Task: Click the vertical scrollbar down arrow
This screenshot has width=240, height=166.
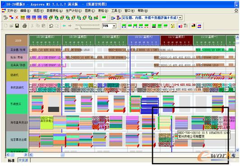Action: [237, 150]
